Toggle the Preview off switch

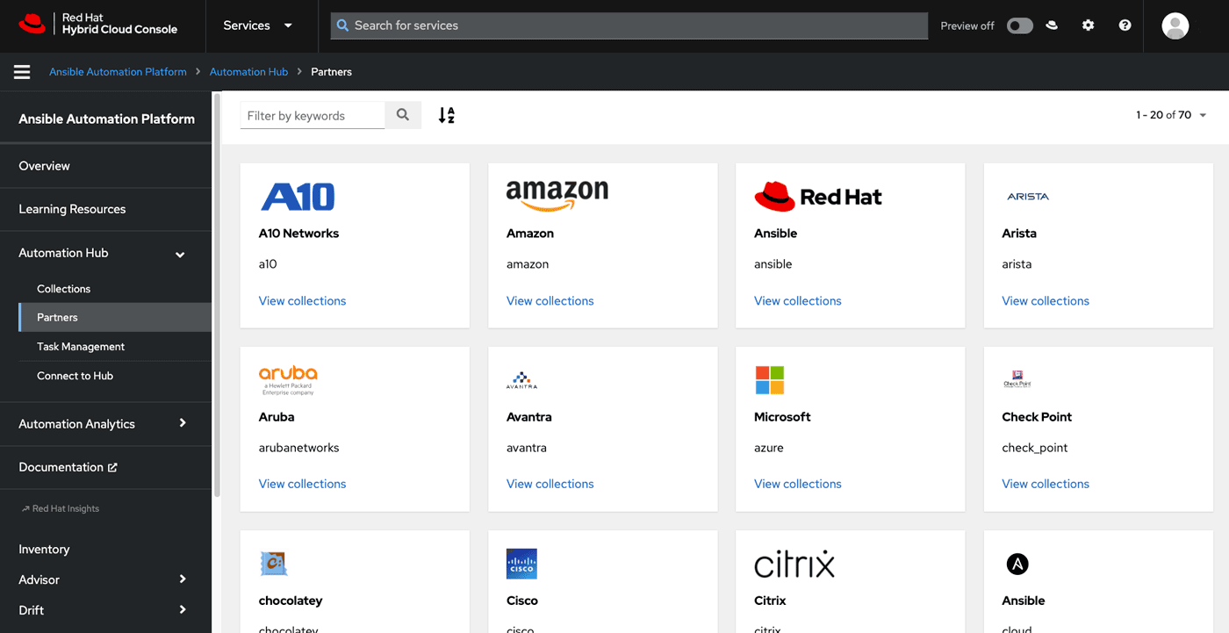coord(1019,25)
